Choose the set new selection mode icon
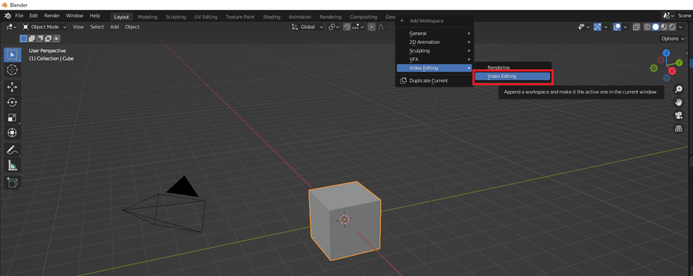693x276 pixels. pyautogui.click(x=24, y=39)
